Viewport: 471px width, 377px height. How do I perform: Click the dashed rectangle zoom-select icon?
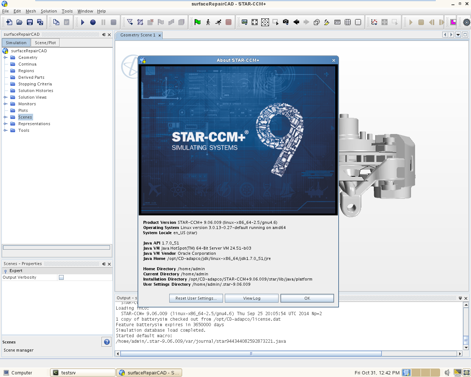pyautogui.click(x=276, y=22)
